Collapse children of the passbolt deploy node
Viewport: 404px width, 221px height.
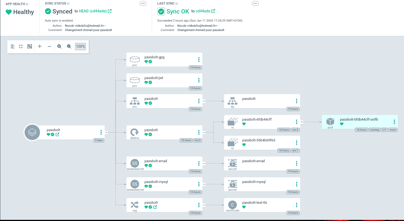click(204, 132)
